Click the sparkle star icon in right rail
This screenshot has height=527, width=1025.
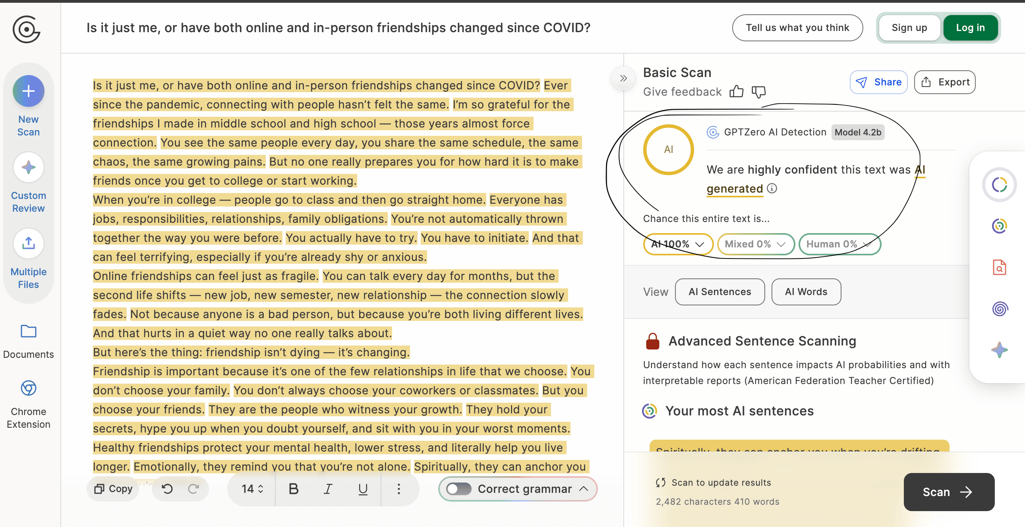(999, 350)
